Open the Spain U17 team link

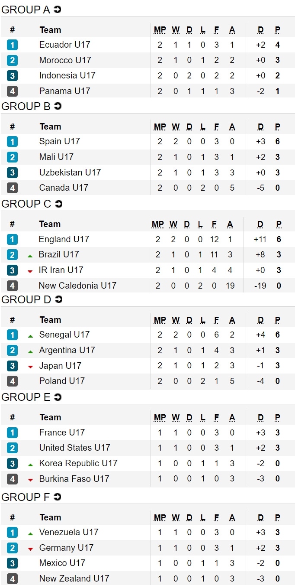(59, 141)
